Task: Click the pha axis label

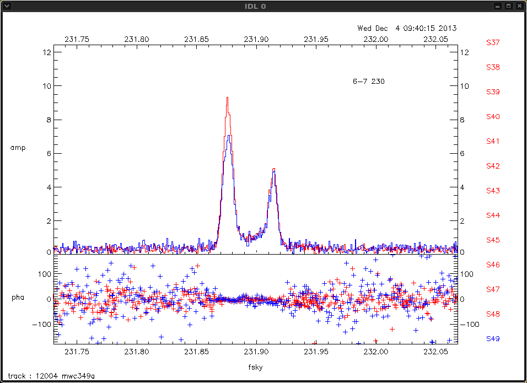Action: [x=18, y=298]
